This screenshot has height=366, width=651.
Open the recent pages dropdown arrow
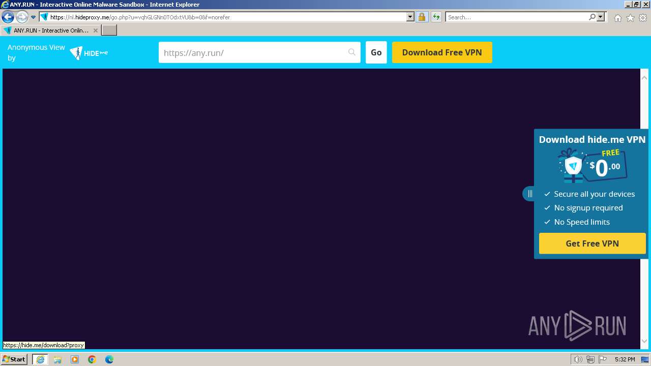[x=34, y=17]
